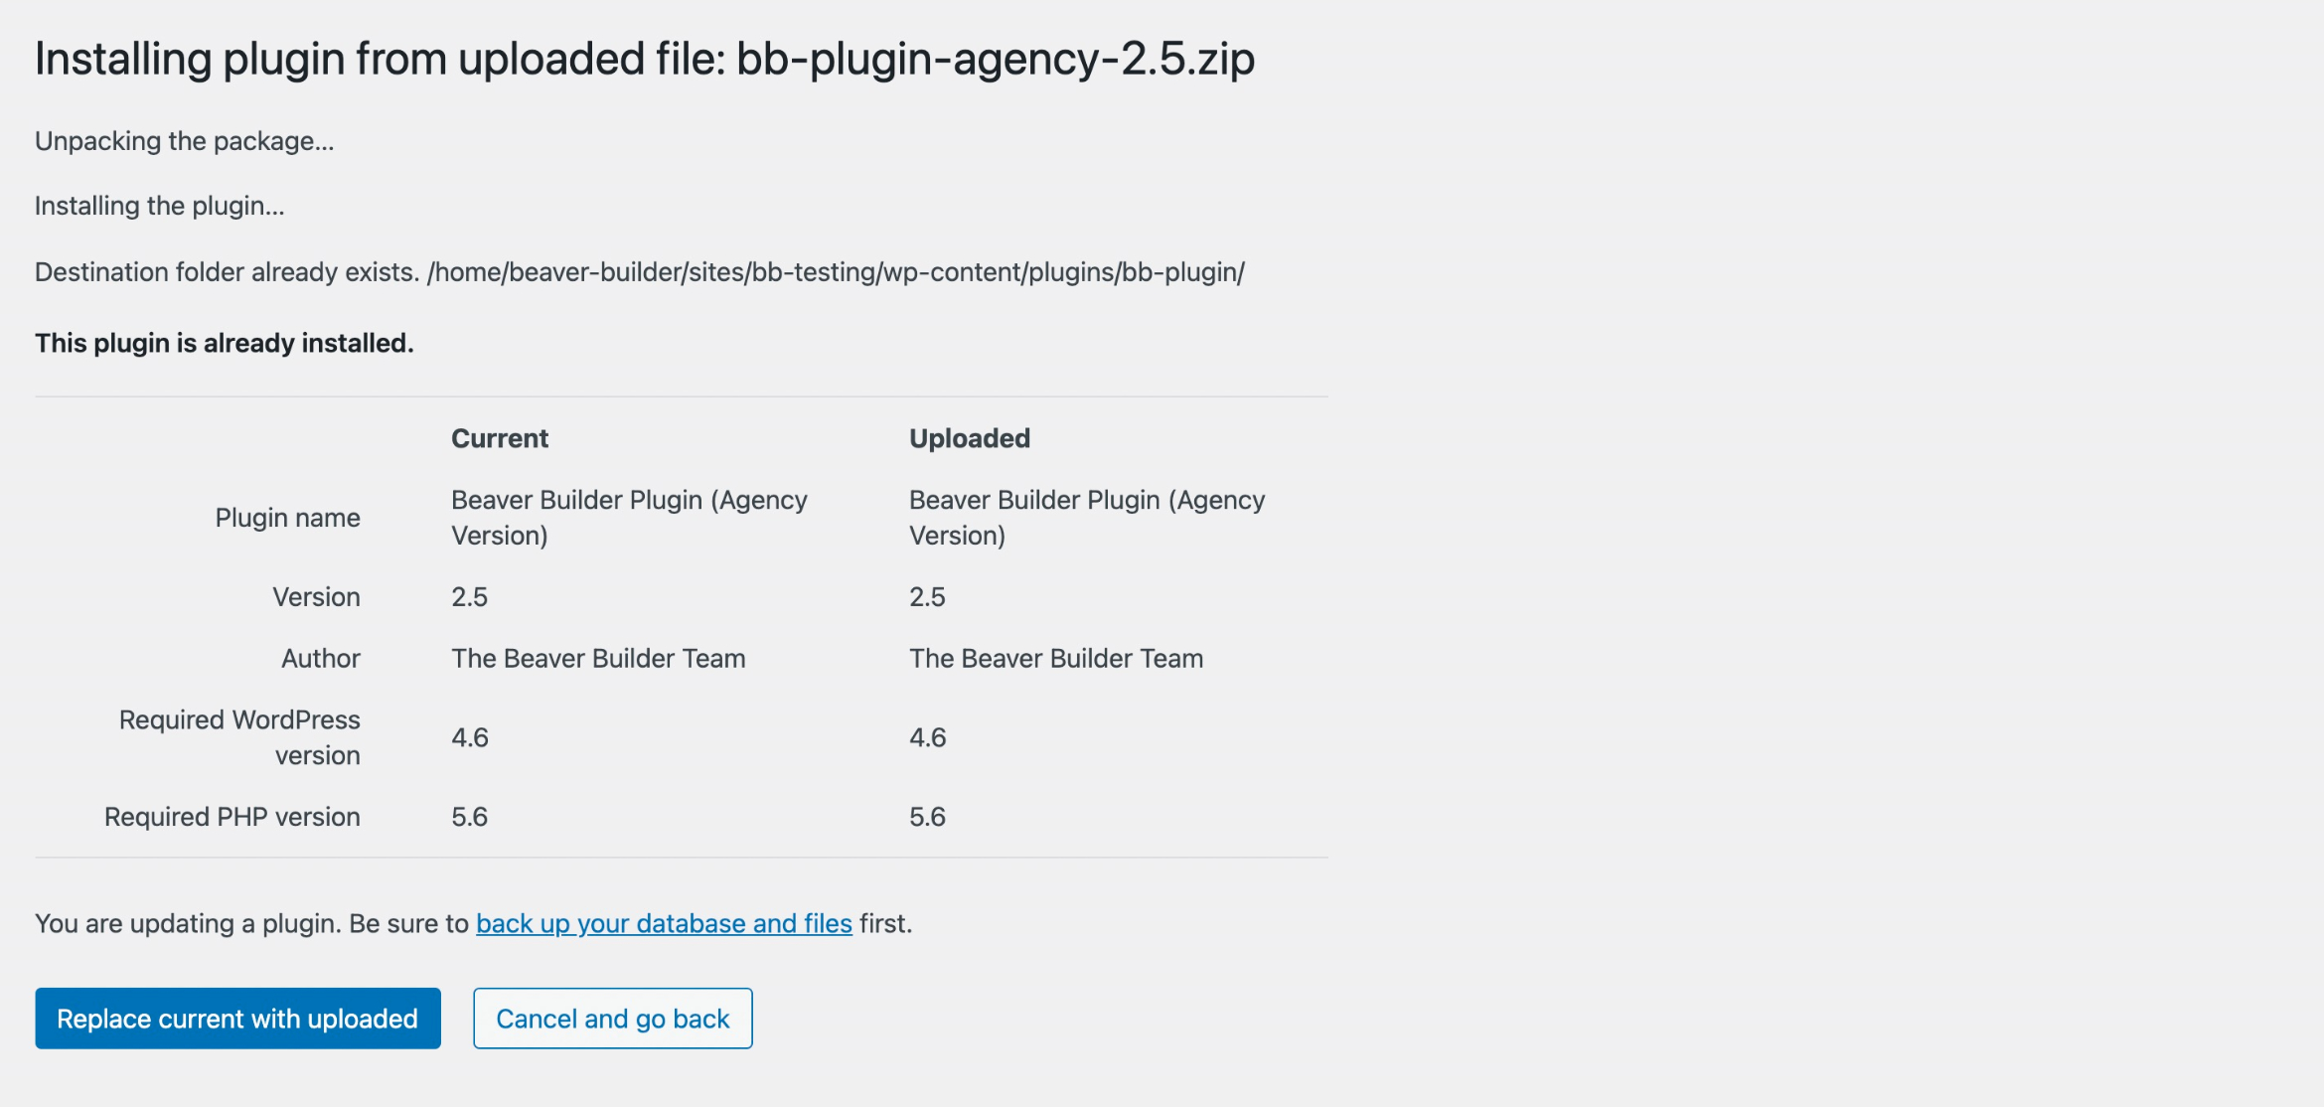Click the plugin name in the Uploaded column
This screenshot has height=1107, width=2324.
[x=1086, y=518]
